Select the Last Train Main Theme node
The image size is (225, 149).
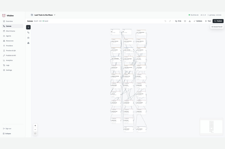click(x=141, y=94)
